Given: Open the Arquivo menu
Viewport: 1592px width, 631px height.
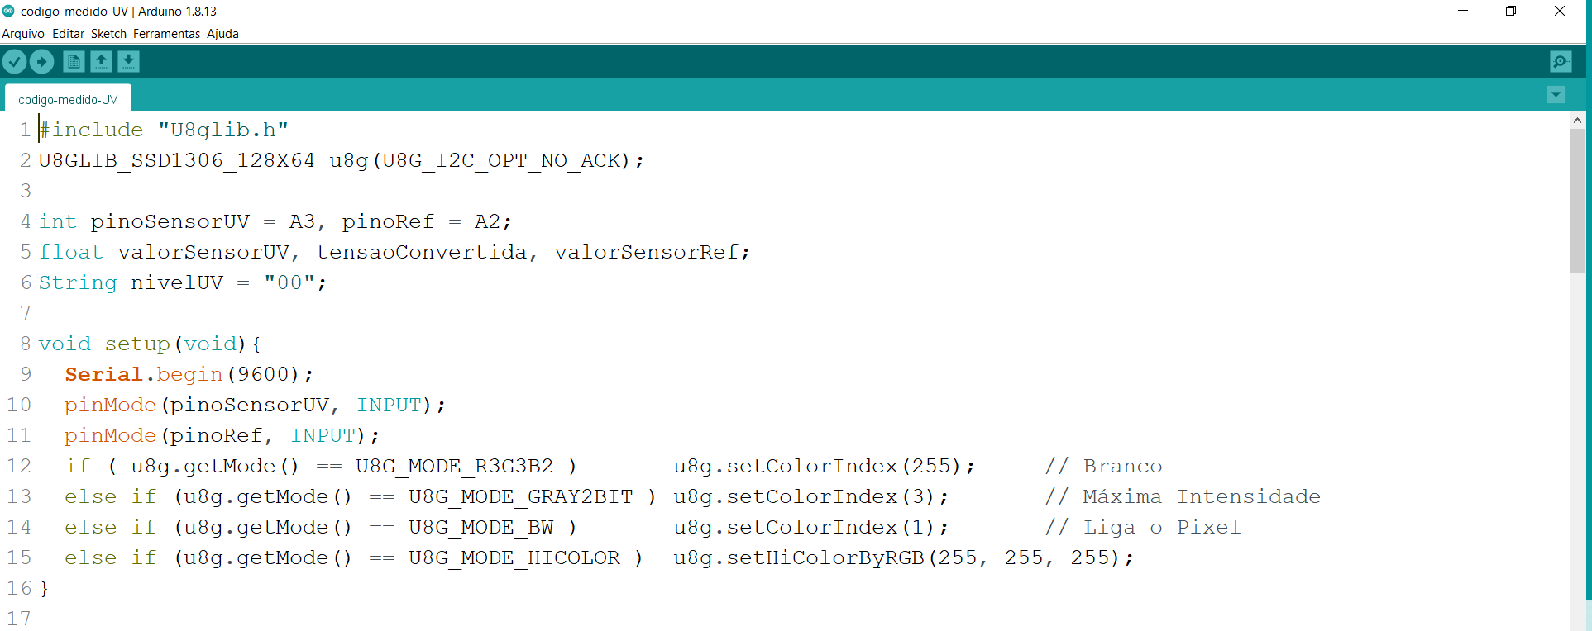Looking at the screenshot, I should [23, 34].
